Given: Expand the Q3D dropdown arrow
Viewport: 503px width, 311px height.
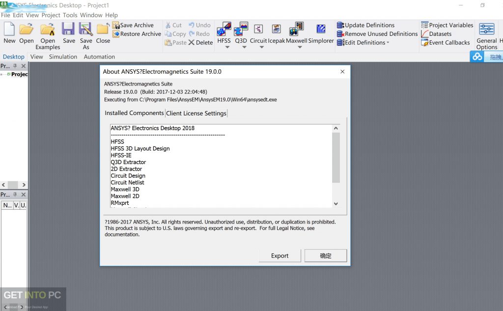Looking at the screenshot, I should pos(244,47).
